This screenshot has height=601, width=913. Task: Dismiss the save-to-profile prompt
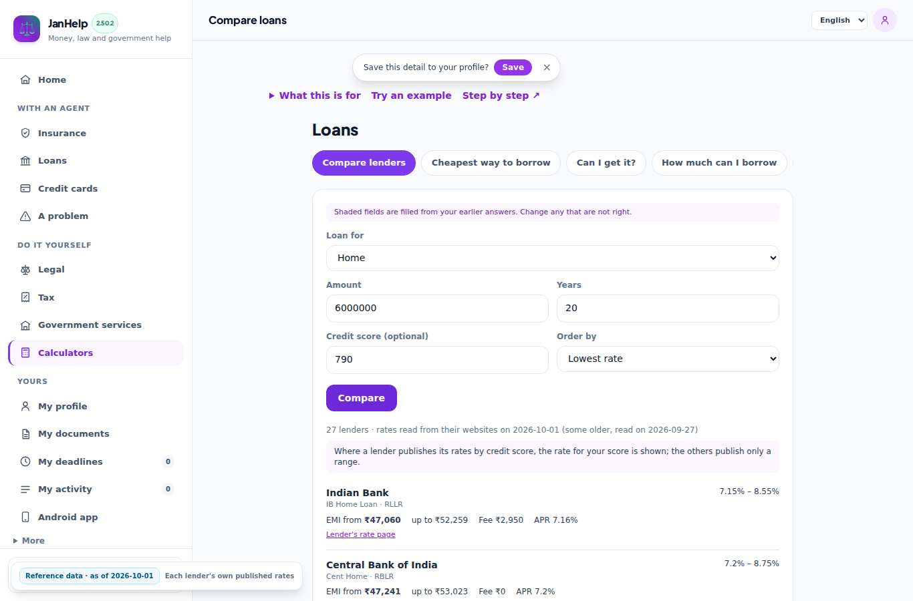click(x=547, y=67)
